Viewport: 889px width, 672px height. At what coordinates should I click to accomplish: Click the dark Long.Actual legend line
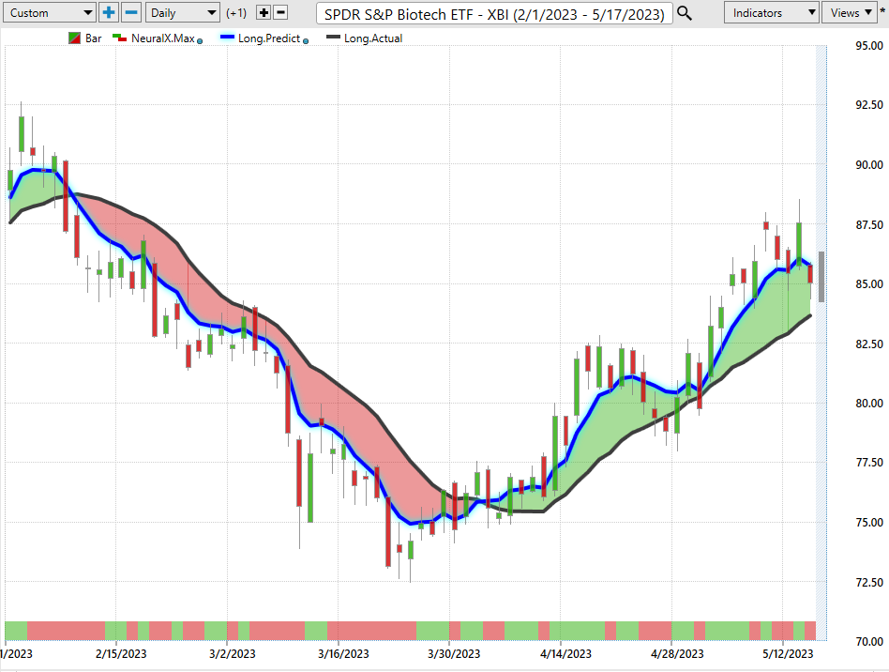[334, 38]
